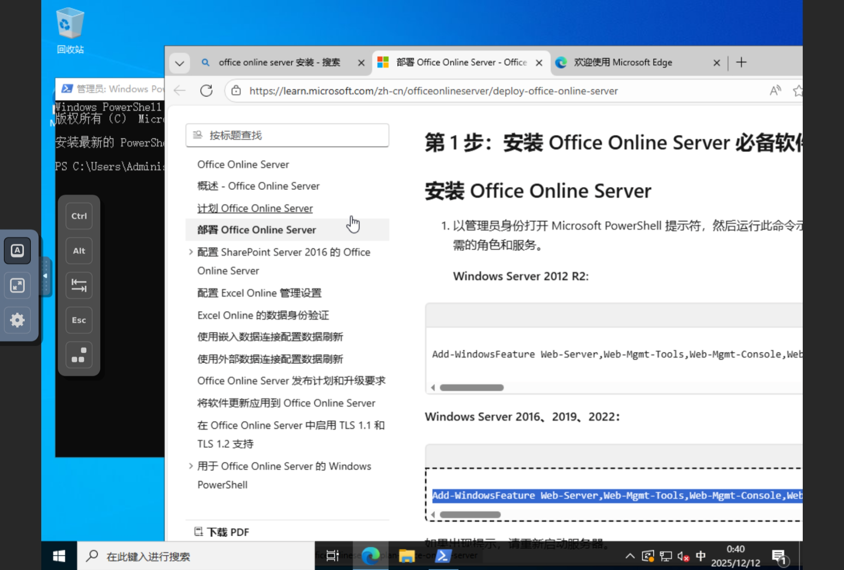
Task: Toggle the Ctrl modifier key
Action: tap(79, 216)
